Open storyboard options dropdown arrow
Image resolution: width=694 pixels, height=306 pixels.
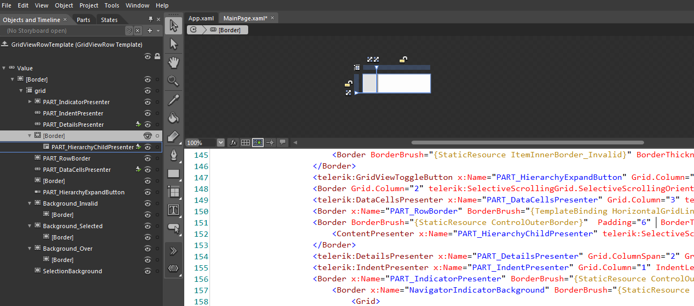tap(158, 31)
